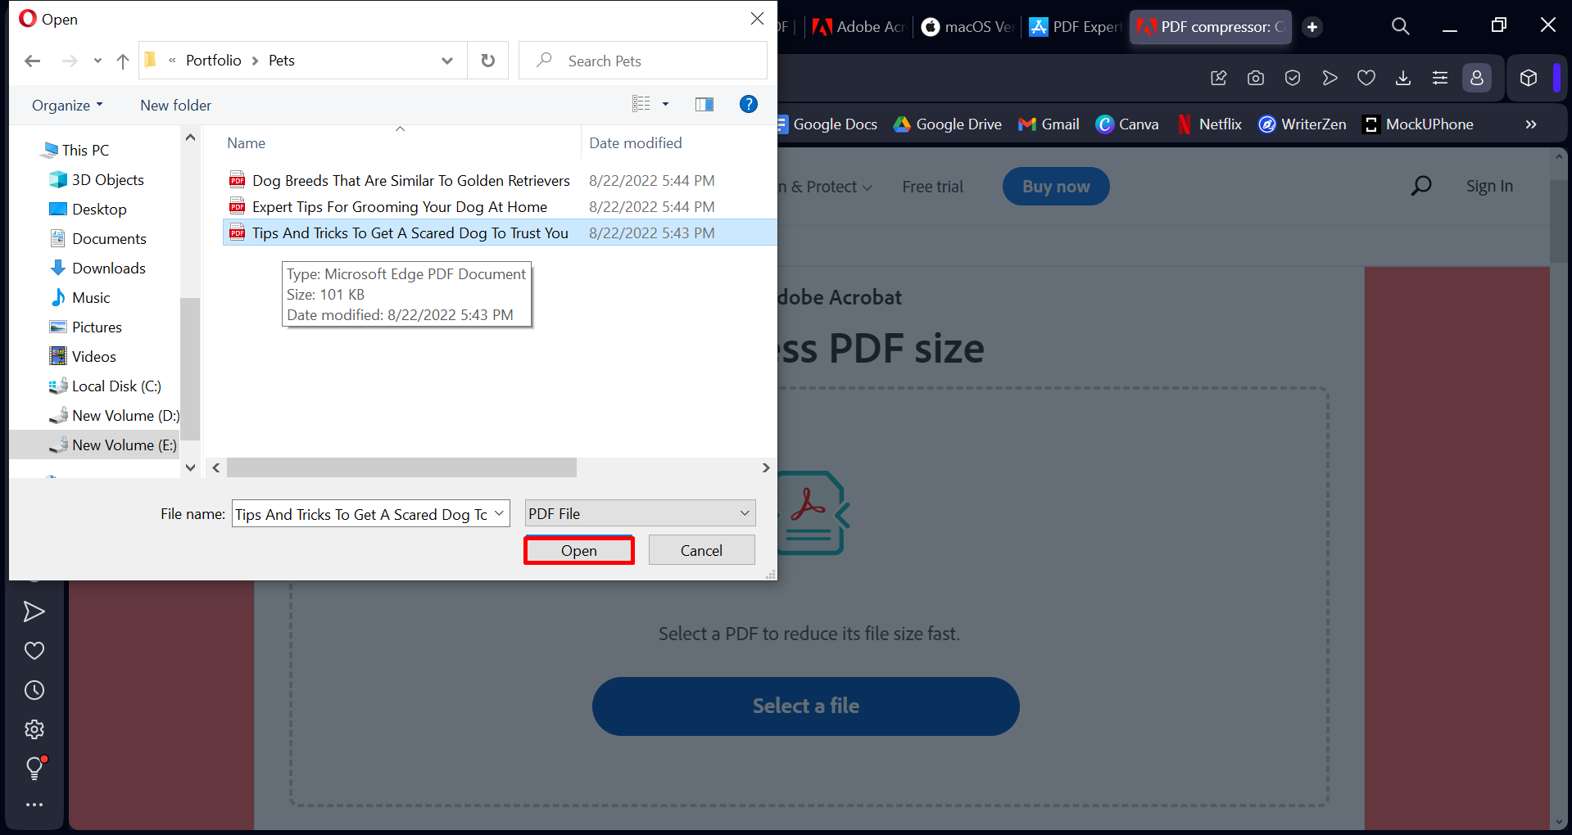Open Aria with the cube icon
Viewport: 1572px width, 835px height.
coord(1528,78)
